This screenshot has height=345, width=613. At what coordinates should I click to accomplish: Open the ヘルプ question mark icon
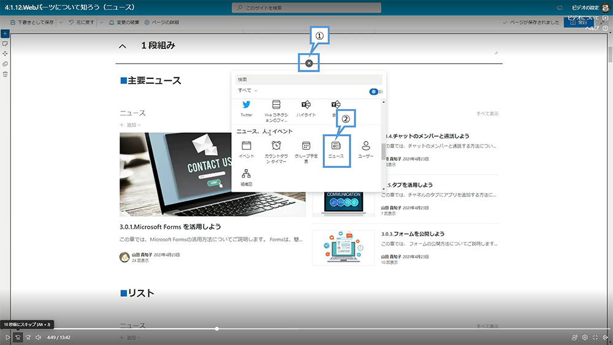pyautogui.click(x=605, y=28)
